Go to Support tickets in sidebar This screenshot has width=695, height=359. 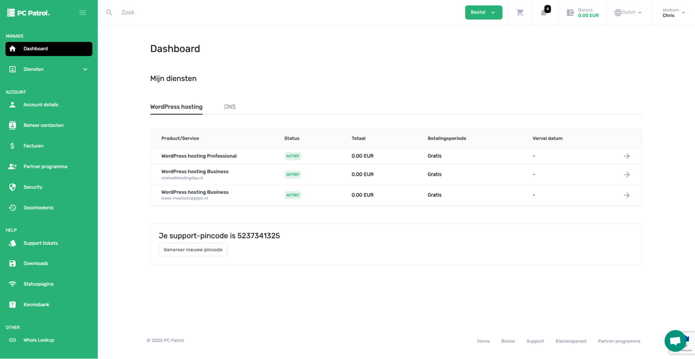point(40,243)
